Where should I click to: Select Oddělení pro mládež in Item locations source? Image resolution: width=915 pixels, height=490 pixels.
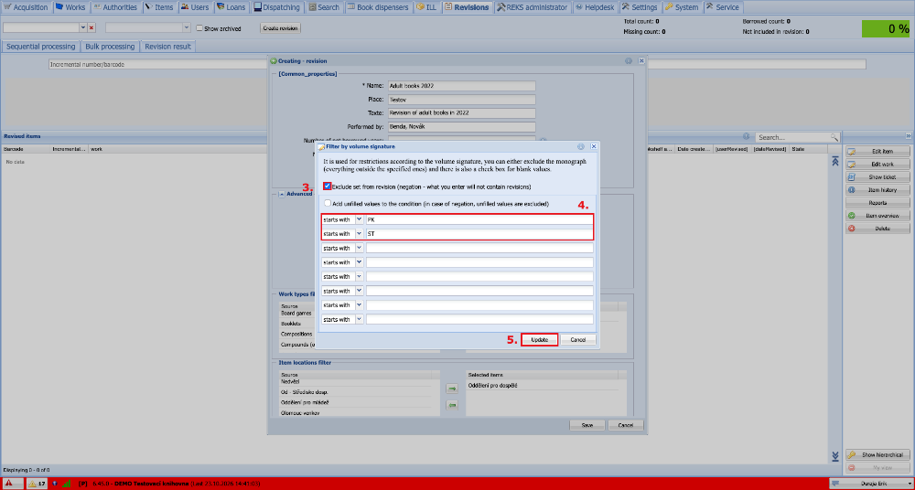(x=305, y=402)
